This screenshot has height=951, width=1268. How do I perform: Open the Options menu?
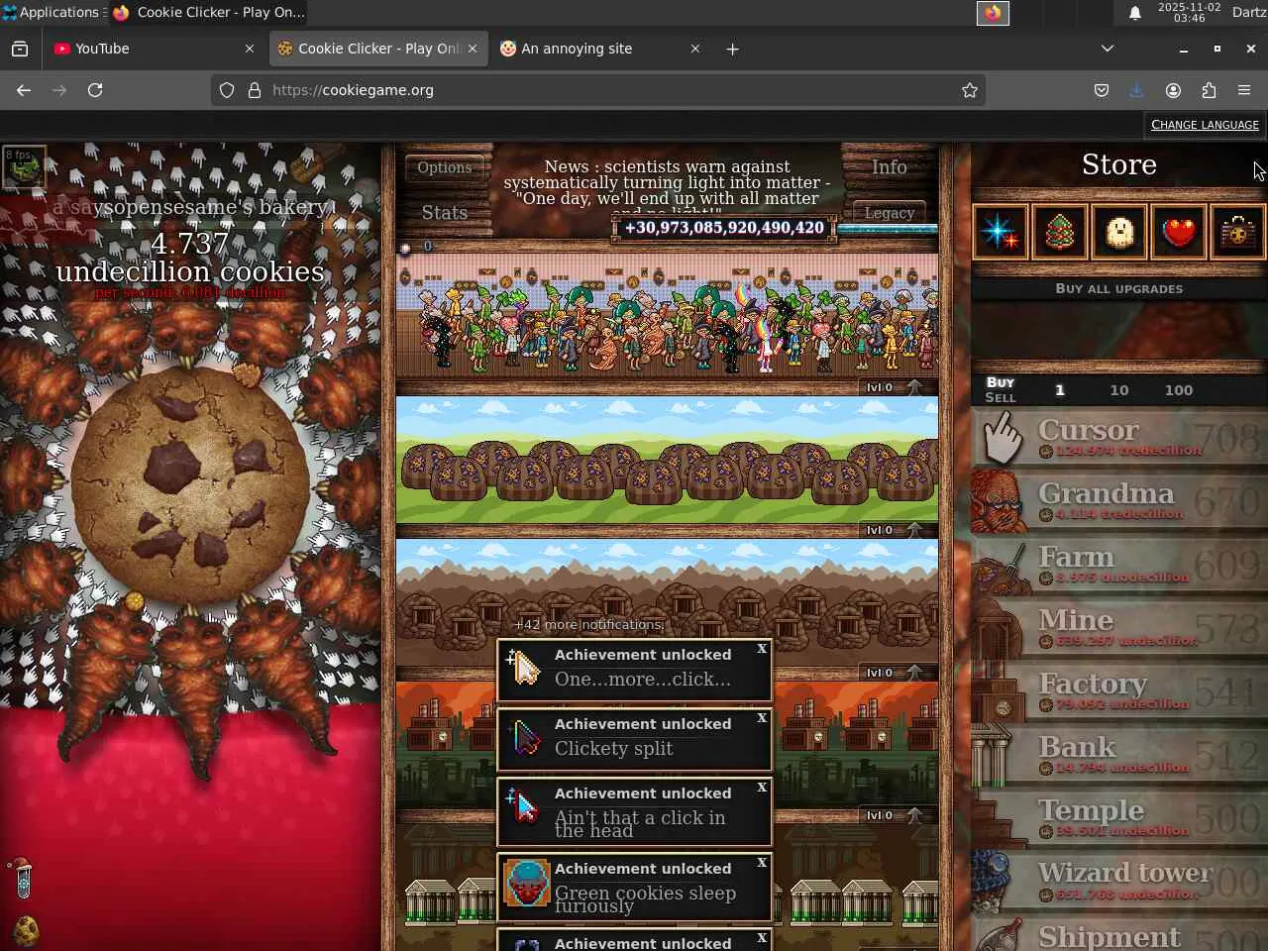click(x=445, y=167)
